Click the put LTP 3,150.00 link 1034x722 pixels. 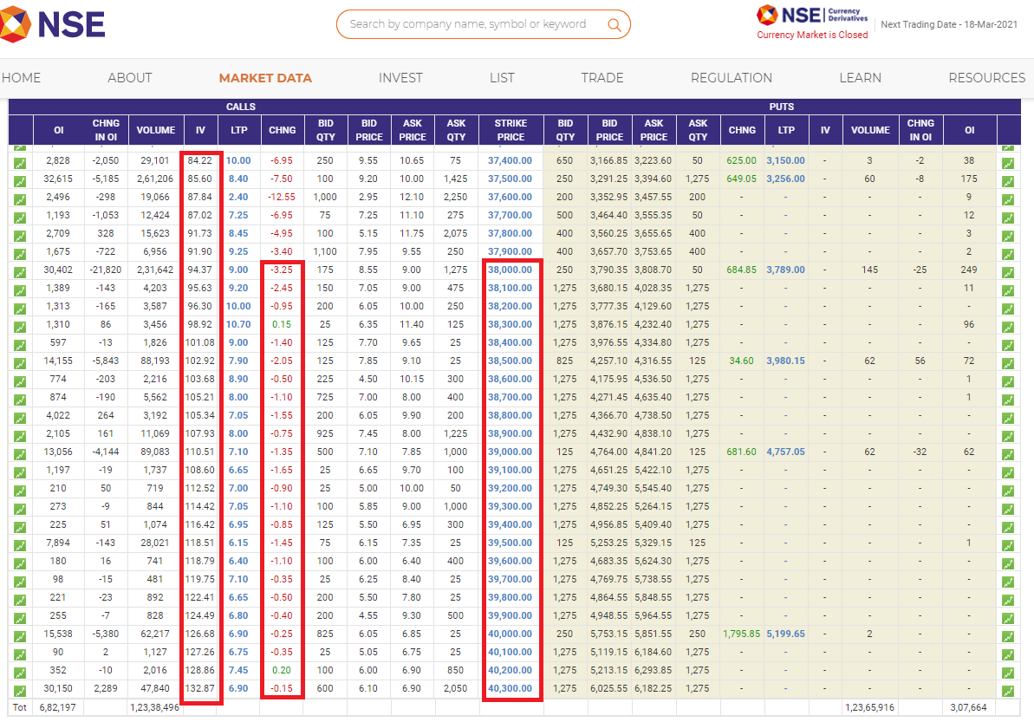785,161
